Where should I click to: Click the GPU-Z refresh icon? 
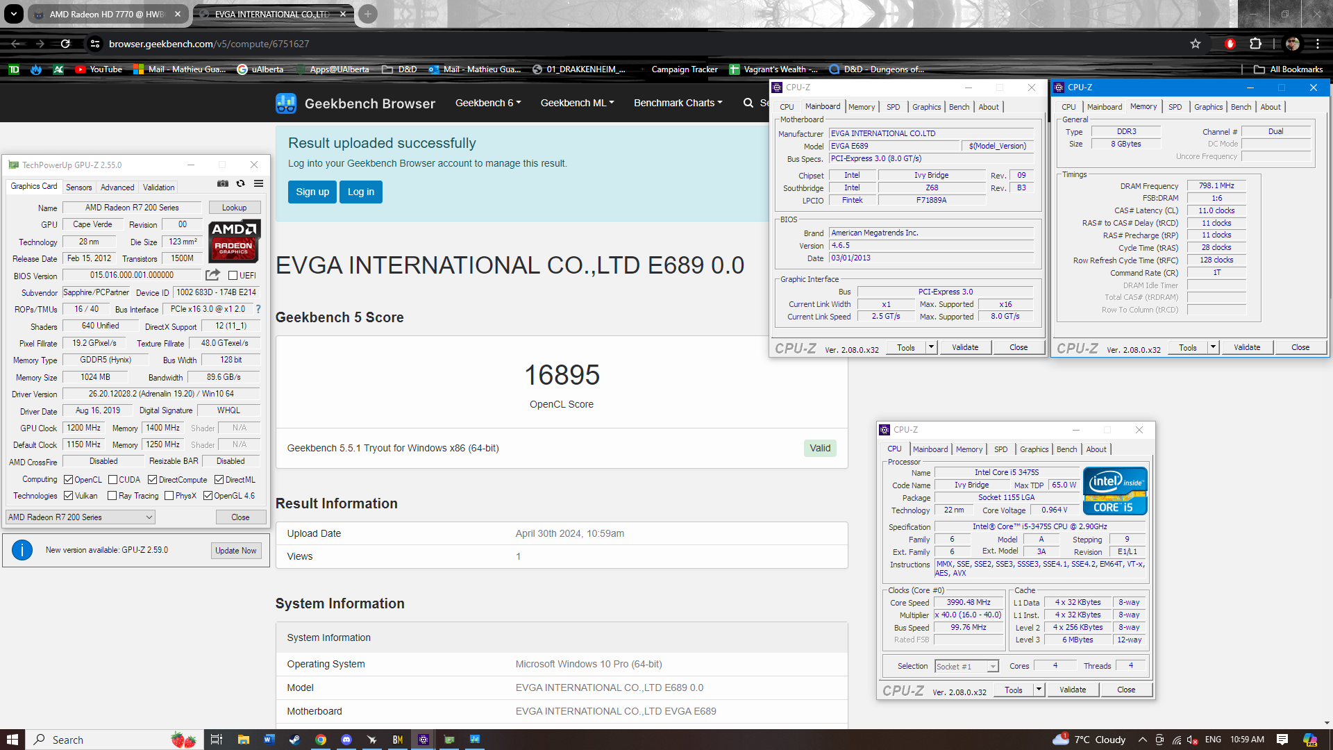pyautogui.click(x=240, y=183)
